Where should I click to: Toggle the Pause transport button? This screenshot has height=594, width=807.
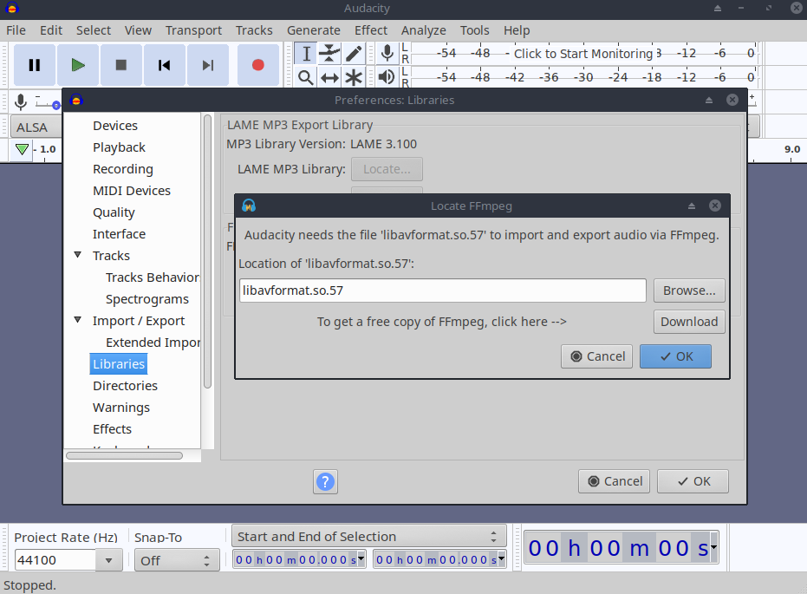34,65
